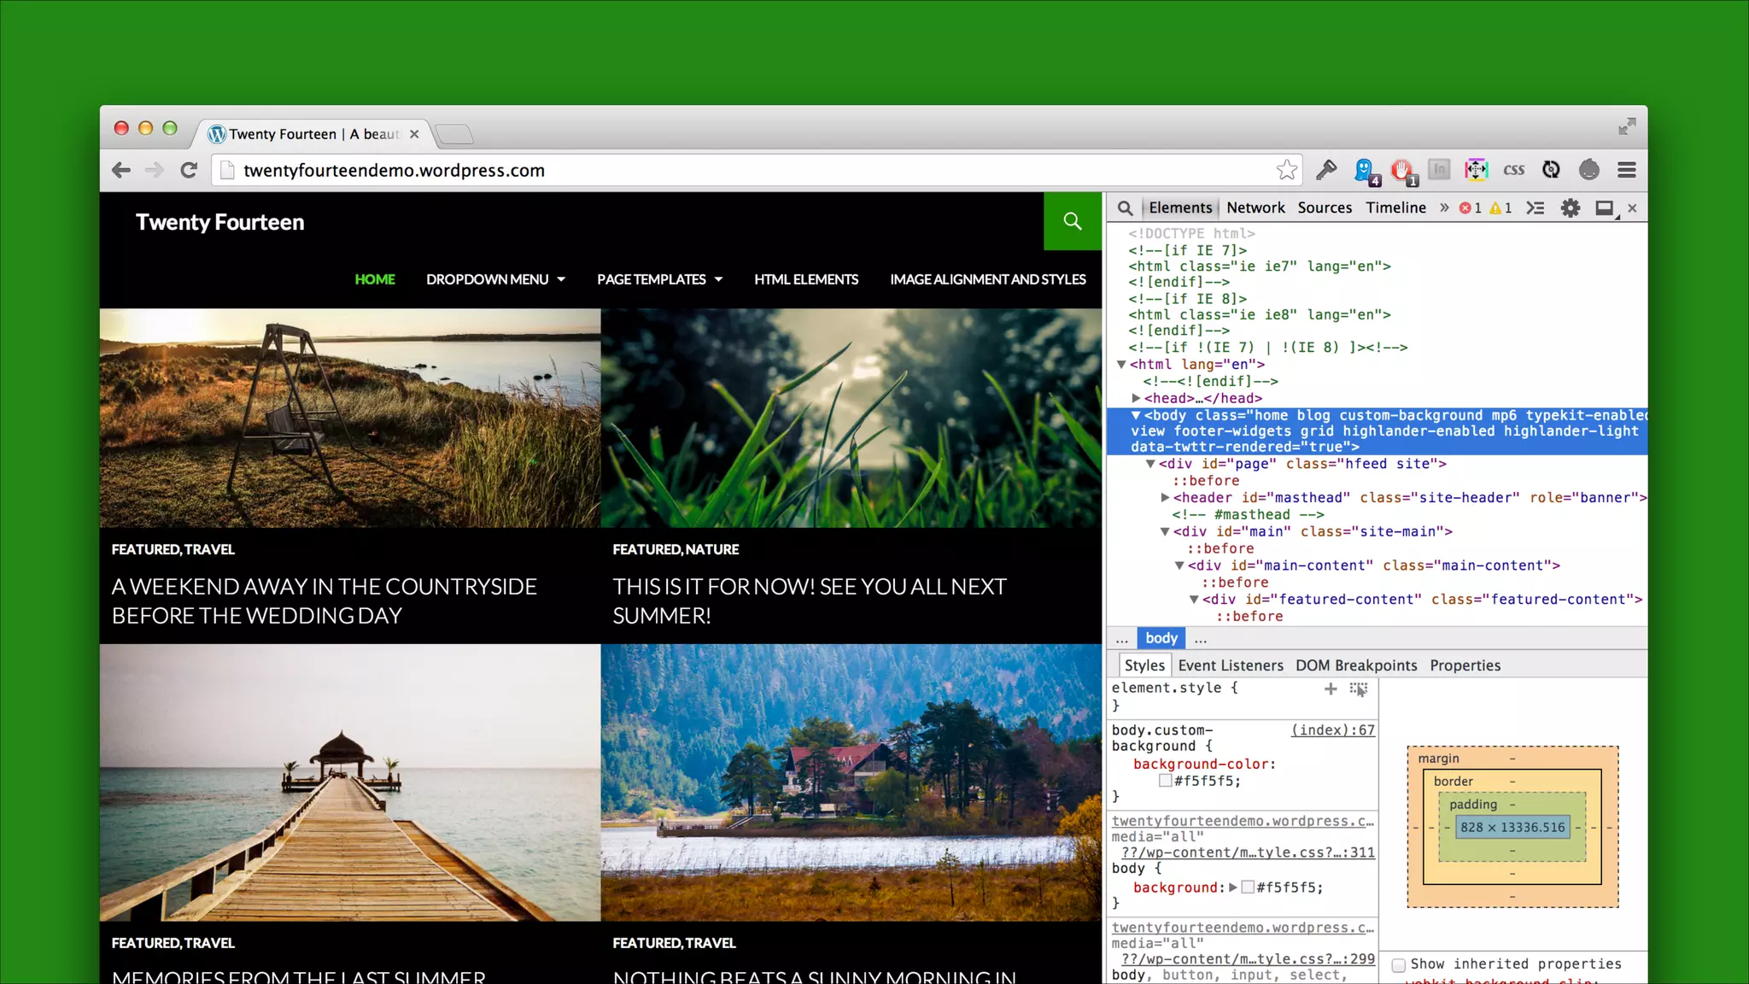Click the background-color #f5f5f5 swatch
The height and width of the screenshot is (984, 1749).
click(x=1165, y=781)
